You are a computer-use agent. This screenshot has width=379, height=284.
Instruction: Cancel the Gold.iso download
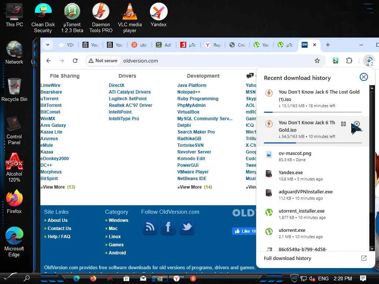tap(357, 124)
